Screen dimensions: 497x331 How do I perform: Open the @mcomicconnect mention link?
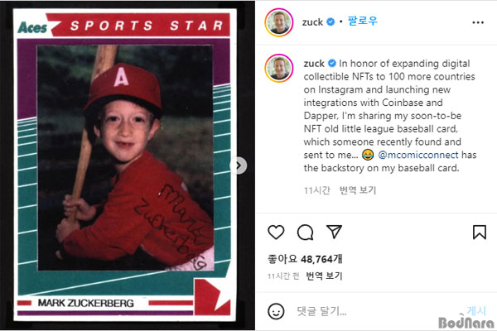coord(418,155)
